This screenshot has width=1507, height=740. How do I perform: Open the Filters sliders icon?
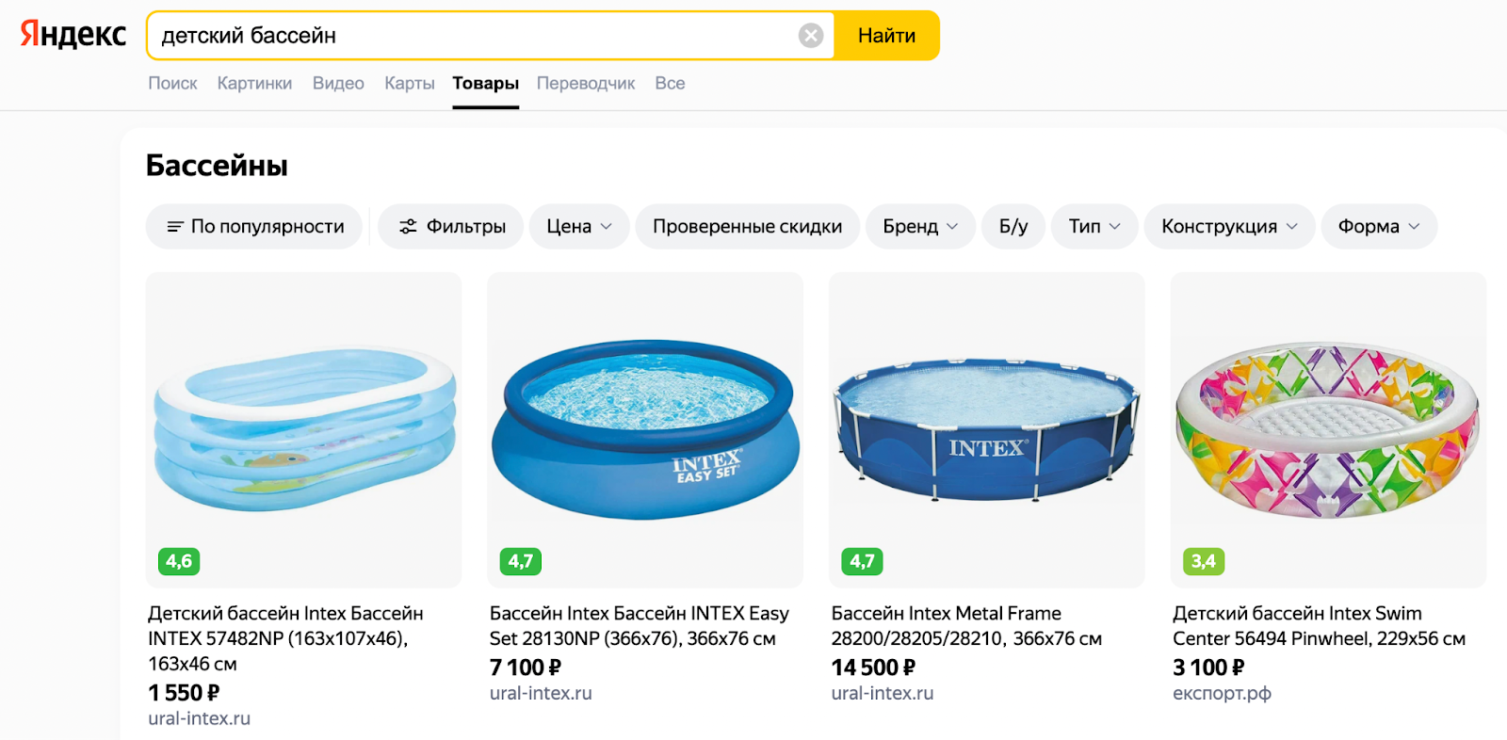[408, 227]
